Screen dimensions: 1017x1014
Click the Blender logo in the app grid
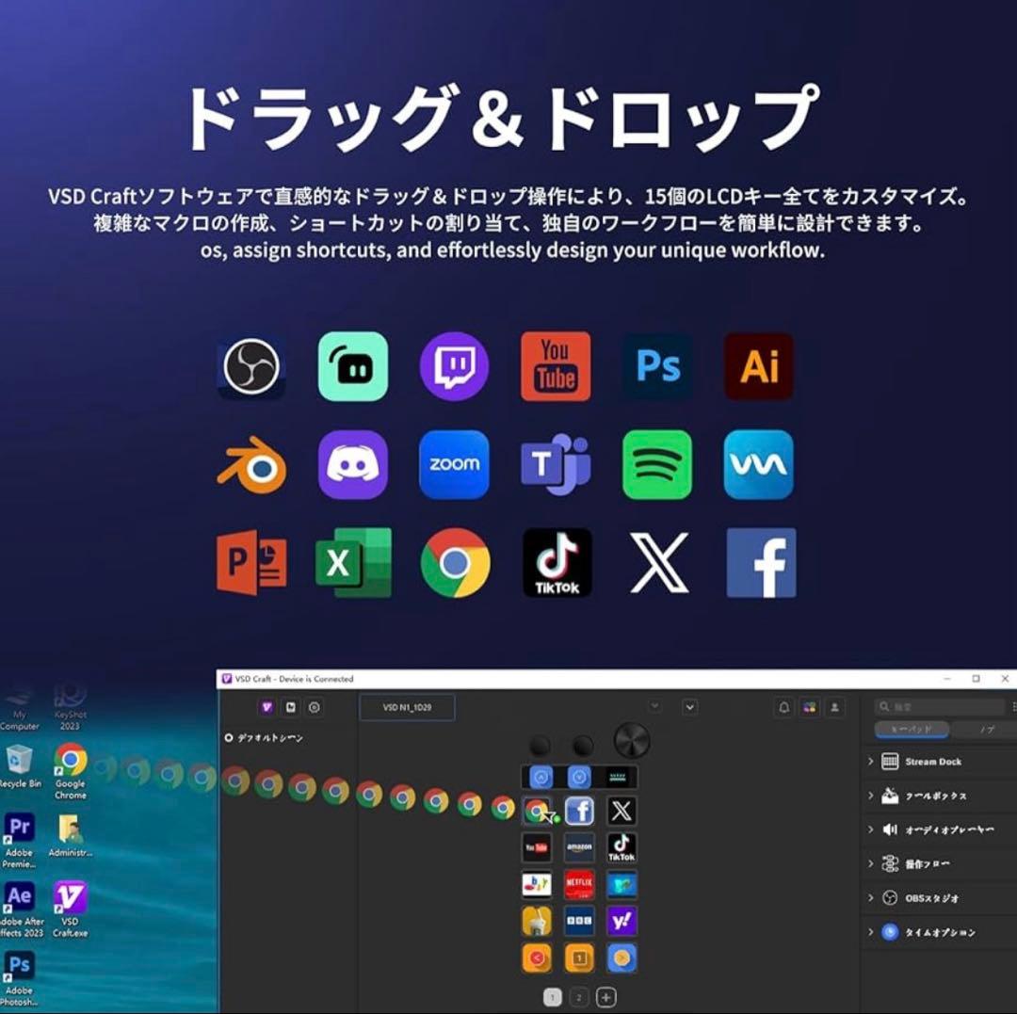click(251, 465)
